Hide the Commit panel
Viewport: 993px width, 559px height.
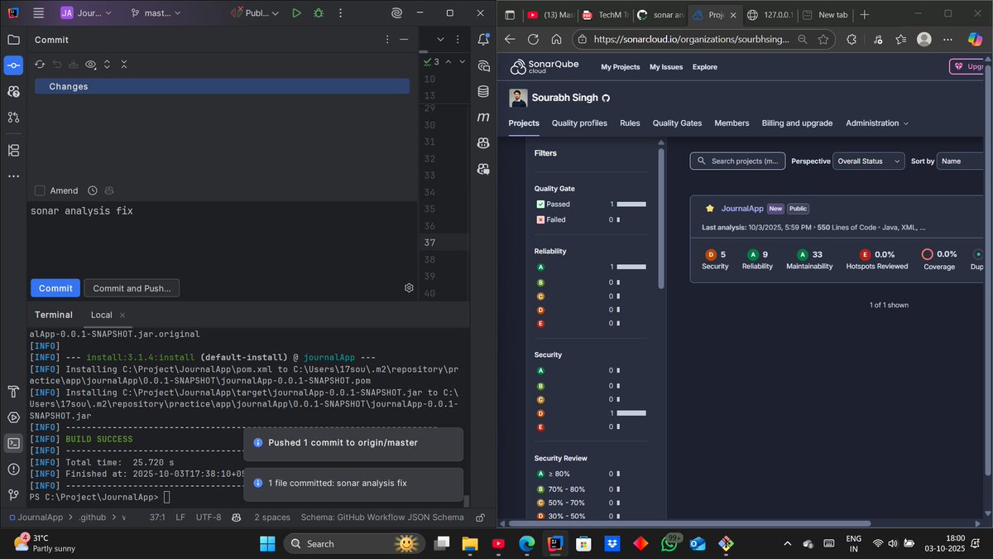point(404,40)
